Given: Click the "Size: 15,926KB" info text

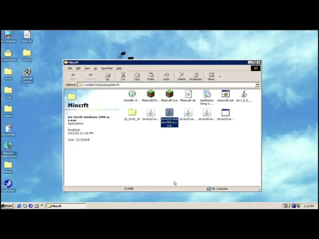Looking at the screenshot, I should 79,140.
